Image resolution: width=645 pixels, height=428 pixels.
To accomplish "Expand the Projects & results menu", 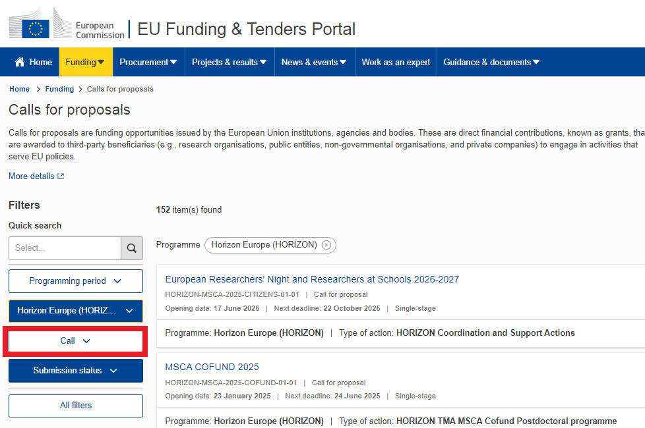I will click(230, 62).
